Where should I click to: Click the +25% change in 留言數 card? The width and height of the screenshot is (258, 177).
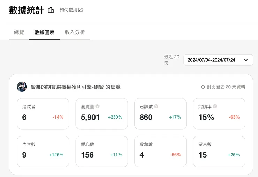pyautogui.click(x=234, y=155)
